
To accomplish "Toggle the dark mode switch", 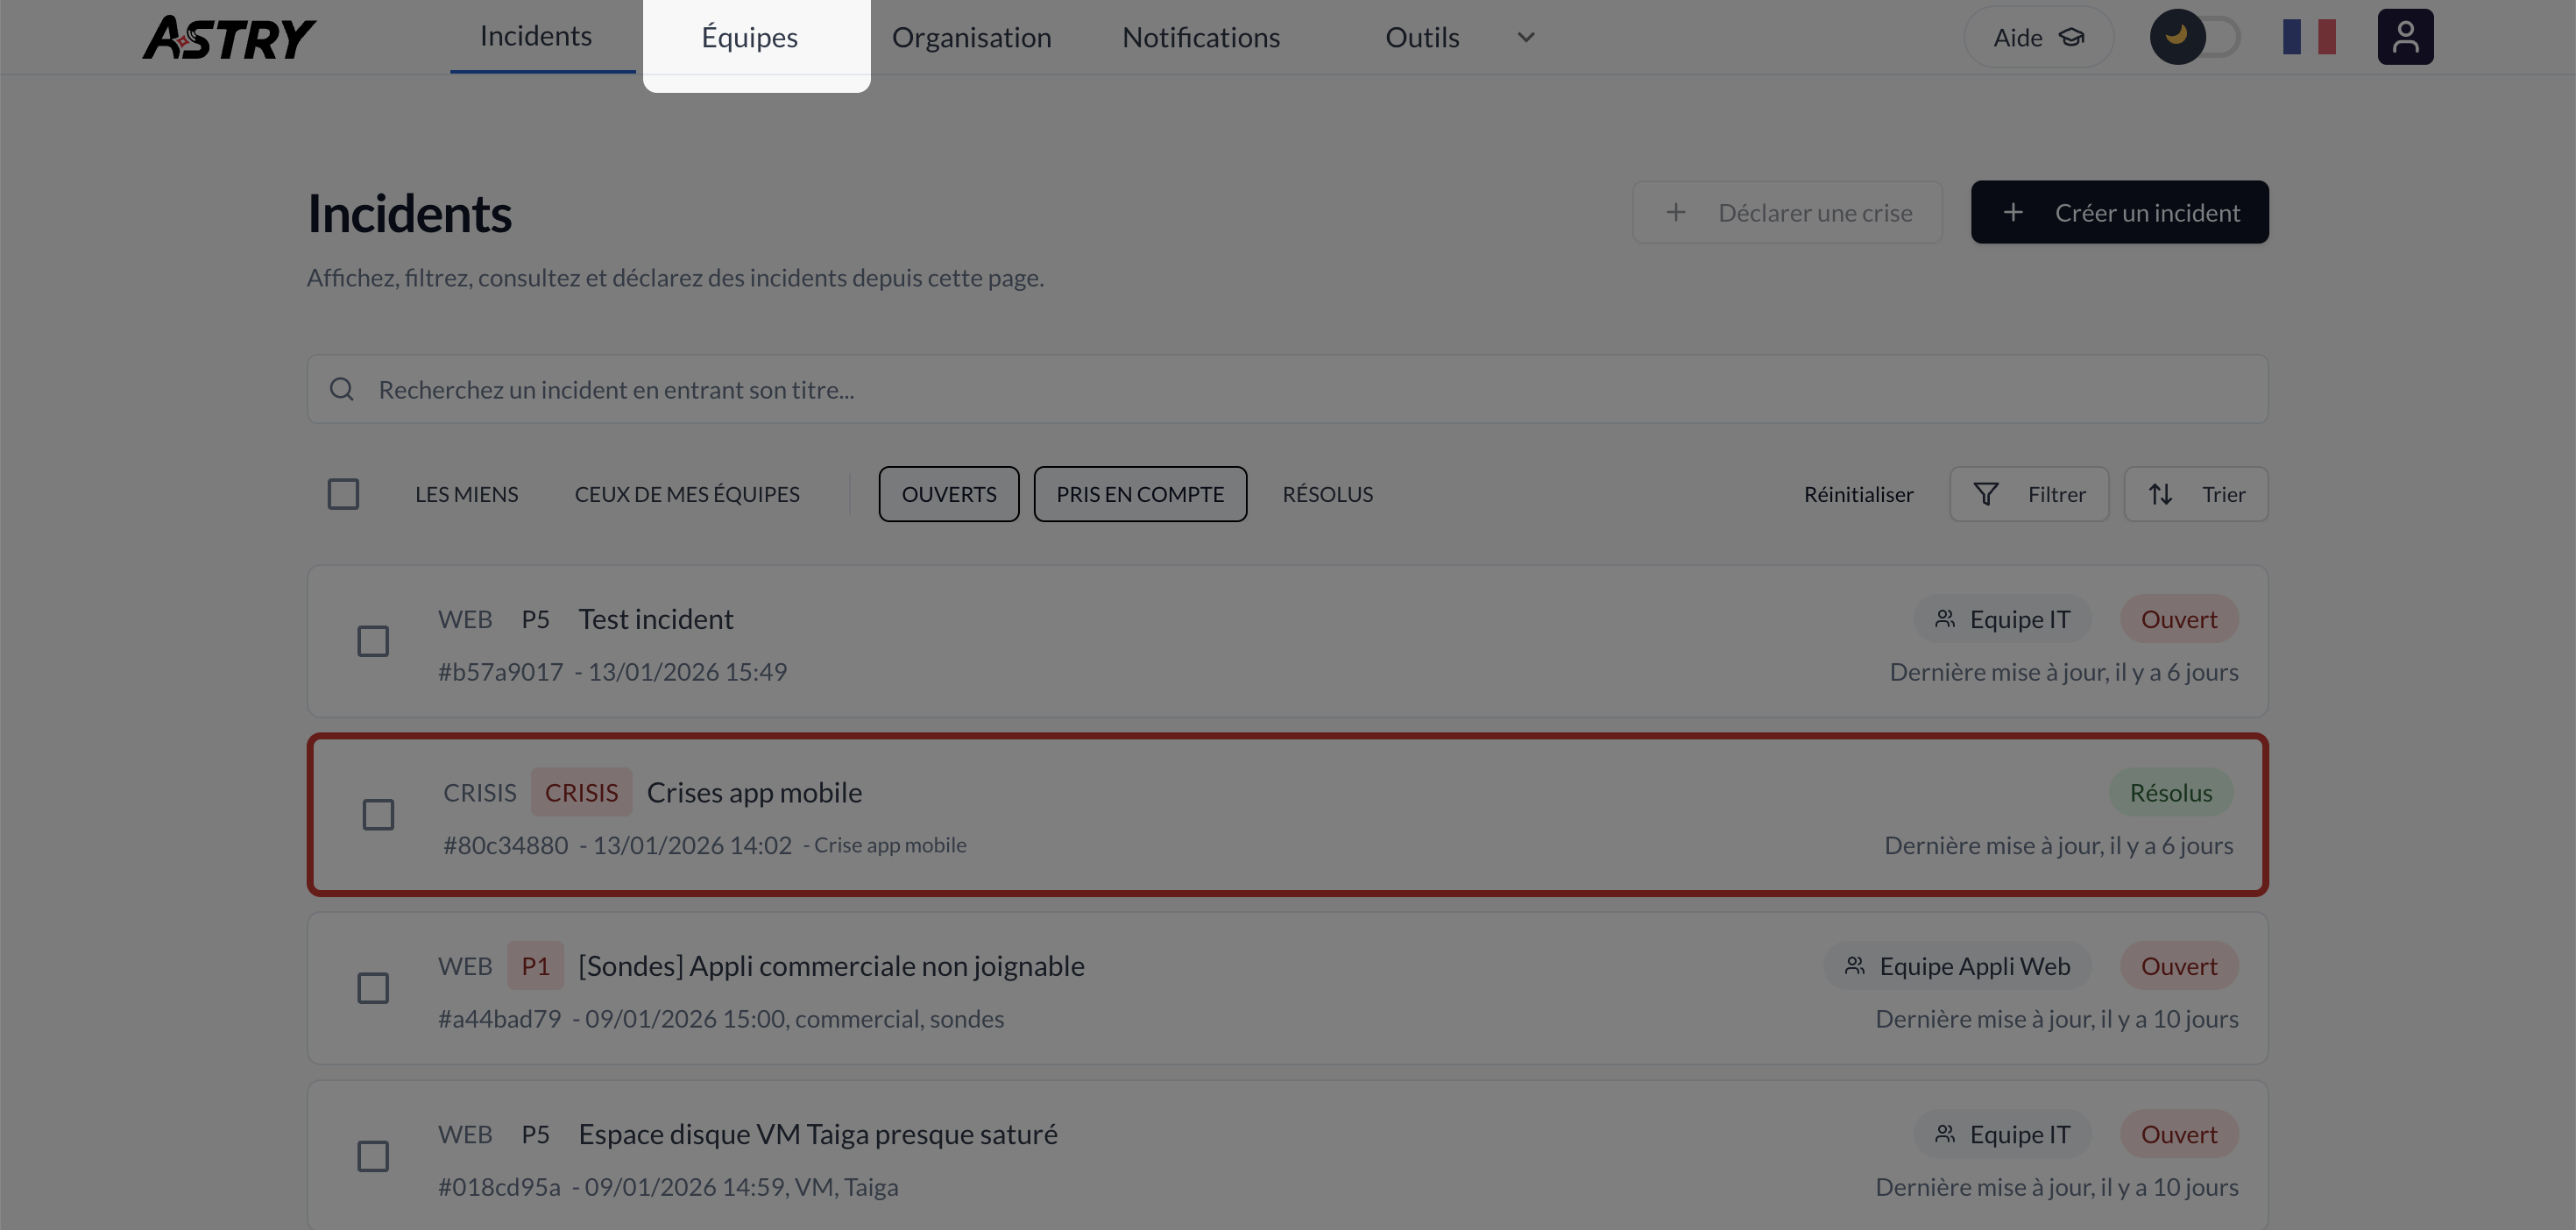I will point(2195,37).
